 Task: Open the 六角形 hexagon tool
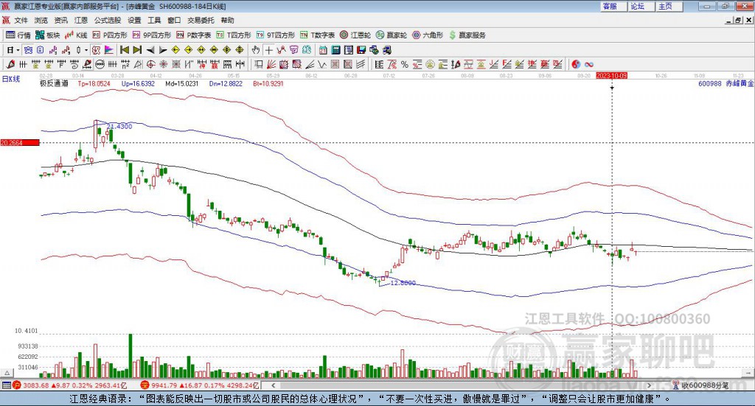428,35
